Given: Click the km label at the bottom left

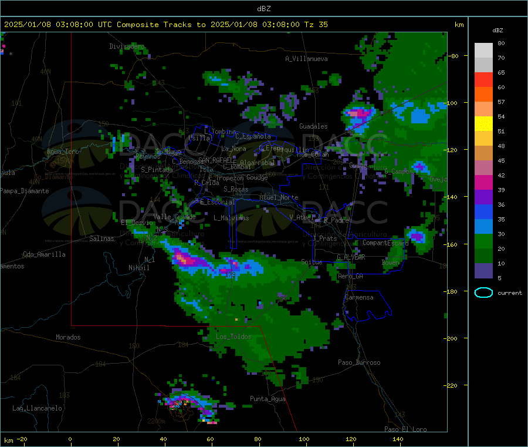Looking at the screenshot, I should point(8,441).
